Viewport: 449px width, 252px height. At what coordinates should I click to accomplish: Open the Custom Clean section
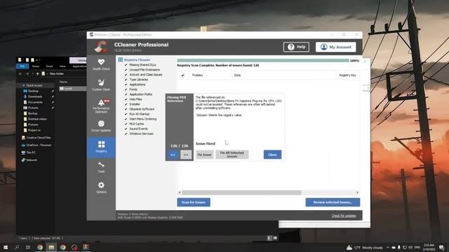[101, 85]
